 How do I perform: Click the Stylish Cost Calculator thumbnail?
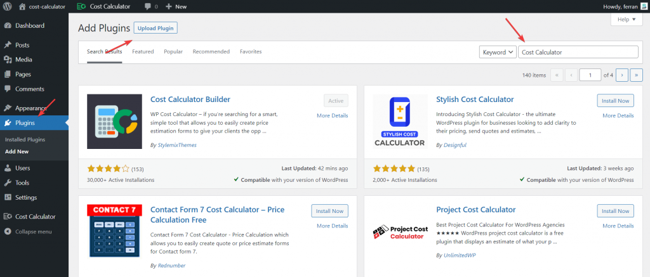(x=400, y=121)
